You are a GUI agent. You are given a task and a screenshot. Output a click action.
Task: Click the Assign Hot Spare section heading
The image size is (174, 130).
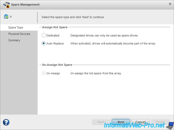pyautogui.click(x=55, y=27)
